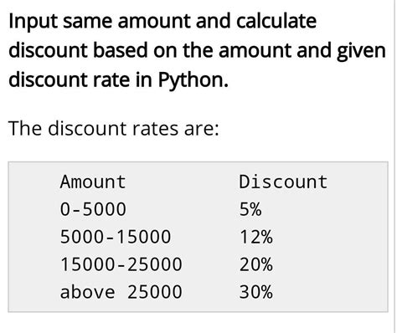Click the '5000-15000' amount range
Viewport: 397px width, 333px height.
click(116, 237)
